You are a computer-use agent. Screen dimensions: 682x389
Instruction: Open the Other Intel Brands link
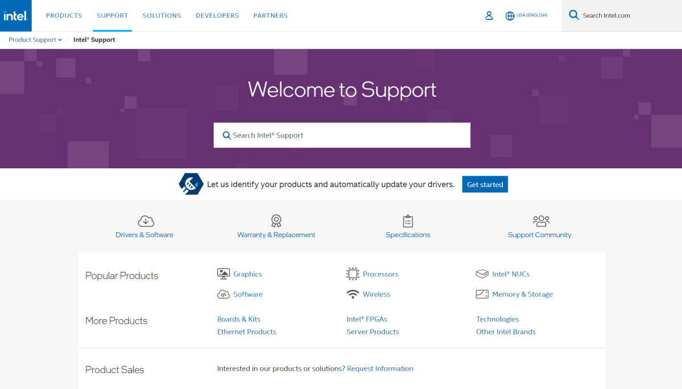(506, 332)
